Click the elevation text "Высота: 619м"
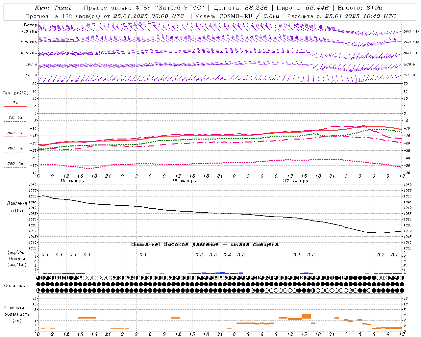Image resolution: width=421 pixels, height=337 pixels. pyautogui.click(x=360, y=8)
